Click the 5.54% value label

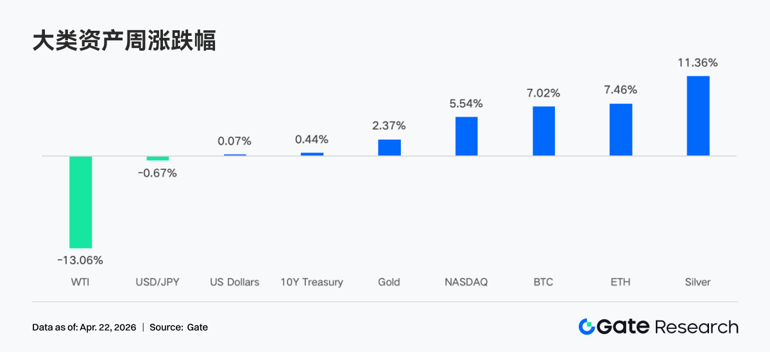[466, 103]
